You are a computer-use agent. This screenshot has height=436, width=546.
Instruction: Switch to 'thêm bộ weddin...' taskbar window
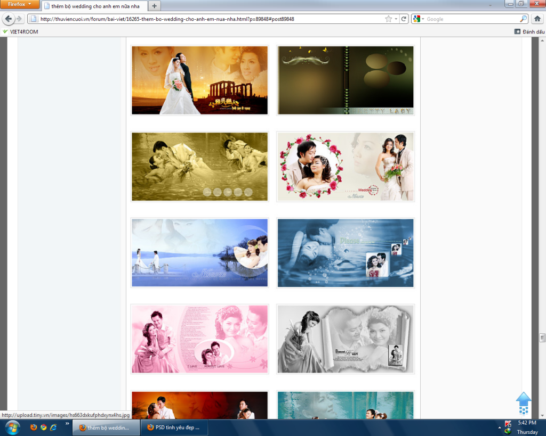pyautogui.click(x=106, y=427)
